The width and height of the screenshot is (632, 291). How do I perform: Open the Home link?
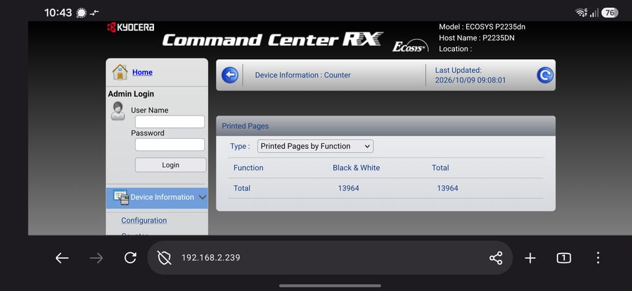tap(142, 72)
